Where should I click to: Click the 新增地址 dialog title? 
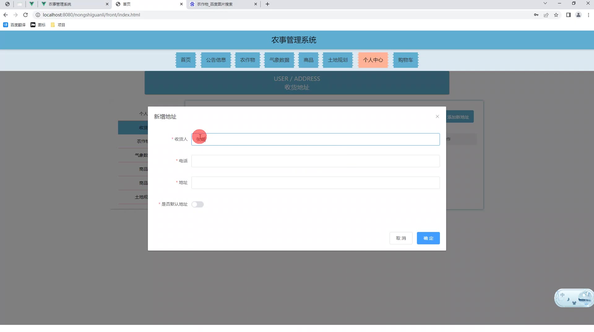pyautogui.click(x=165, y=117)
